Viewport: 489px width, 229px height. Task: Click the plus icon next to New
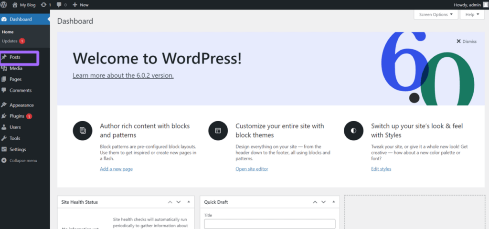pos(75,5)
